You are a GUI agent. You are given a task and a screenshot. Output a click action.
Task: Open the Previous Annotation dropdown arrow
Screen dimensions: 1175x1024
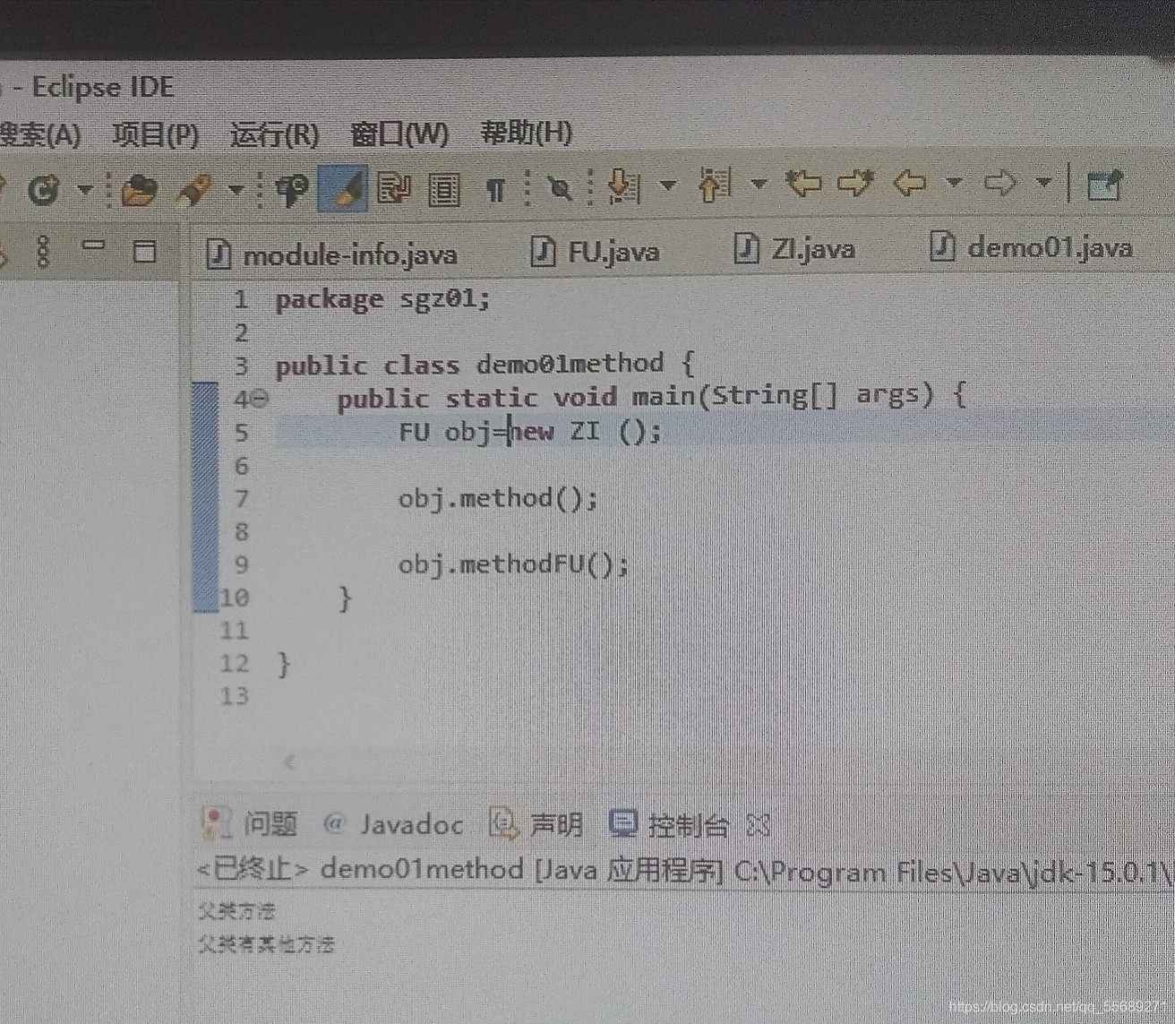tap(759, 185)
